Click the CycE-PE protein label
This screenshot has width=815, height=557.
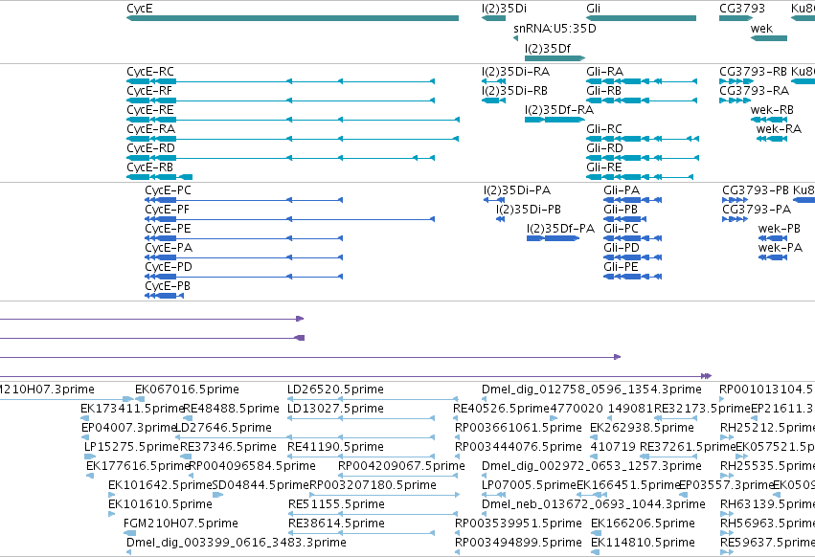pyautogui.click(x=168, y=229)
